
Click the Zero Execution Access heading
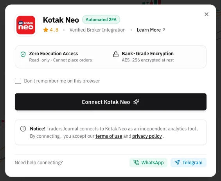pos(54,54)
